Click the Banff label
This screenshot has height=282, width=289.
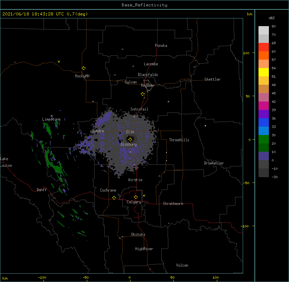[x=42, y=190]
